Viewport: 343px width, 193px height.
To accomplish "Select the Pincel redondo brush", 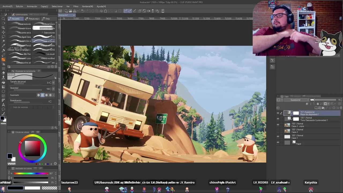I will (20, 24).
